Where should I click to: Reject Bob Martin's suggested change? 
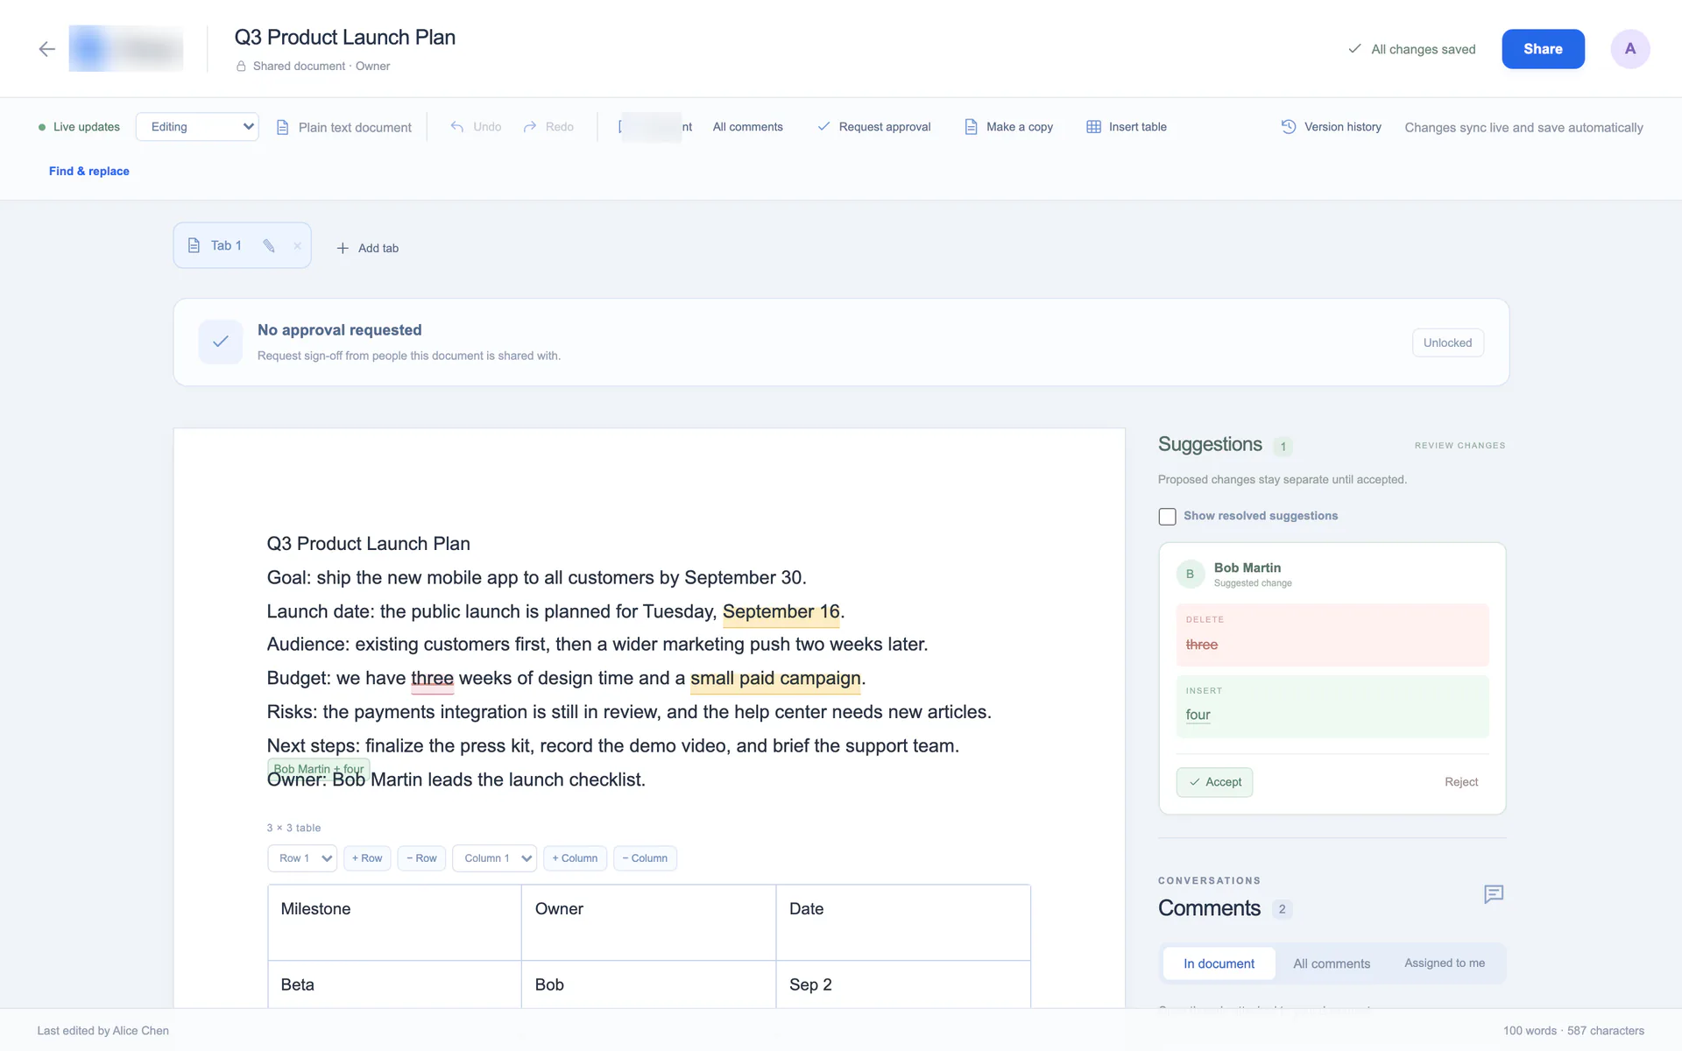click(1461, 782)
